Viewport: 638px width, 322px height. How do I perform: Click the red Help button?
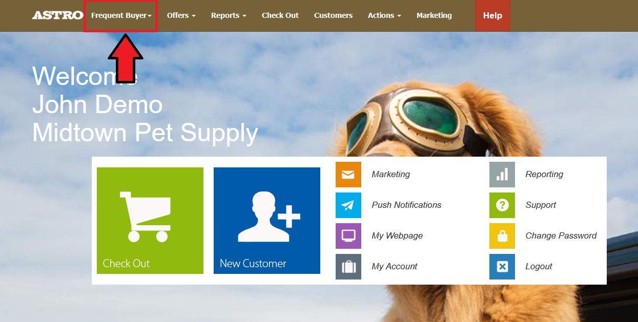[492, 16]
